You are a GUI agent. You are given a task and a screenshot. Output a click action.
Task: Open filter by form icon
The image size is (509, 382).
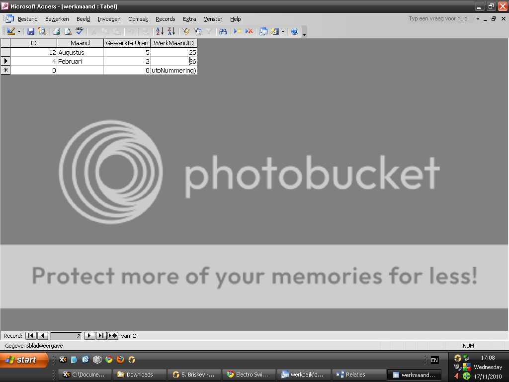(x=197, y=31)
